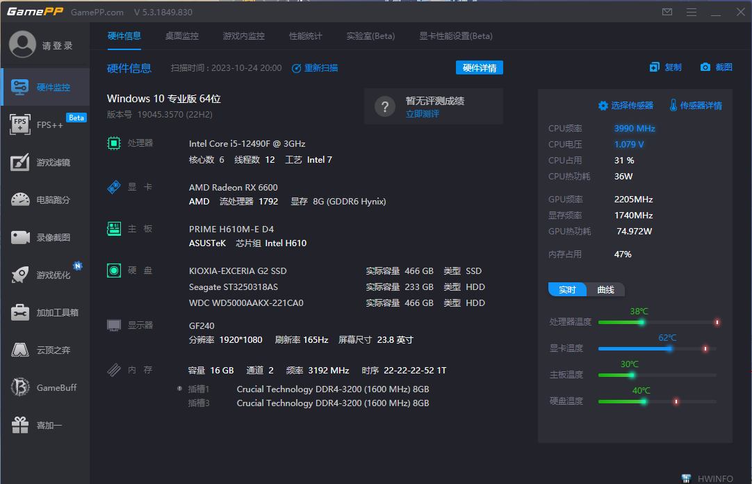Open 硬件监控 in the sidebar

pos(45,87)
